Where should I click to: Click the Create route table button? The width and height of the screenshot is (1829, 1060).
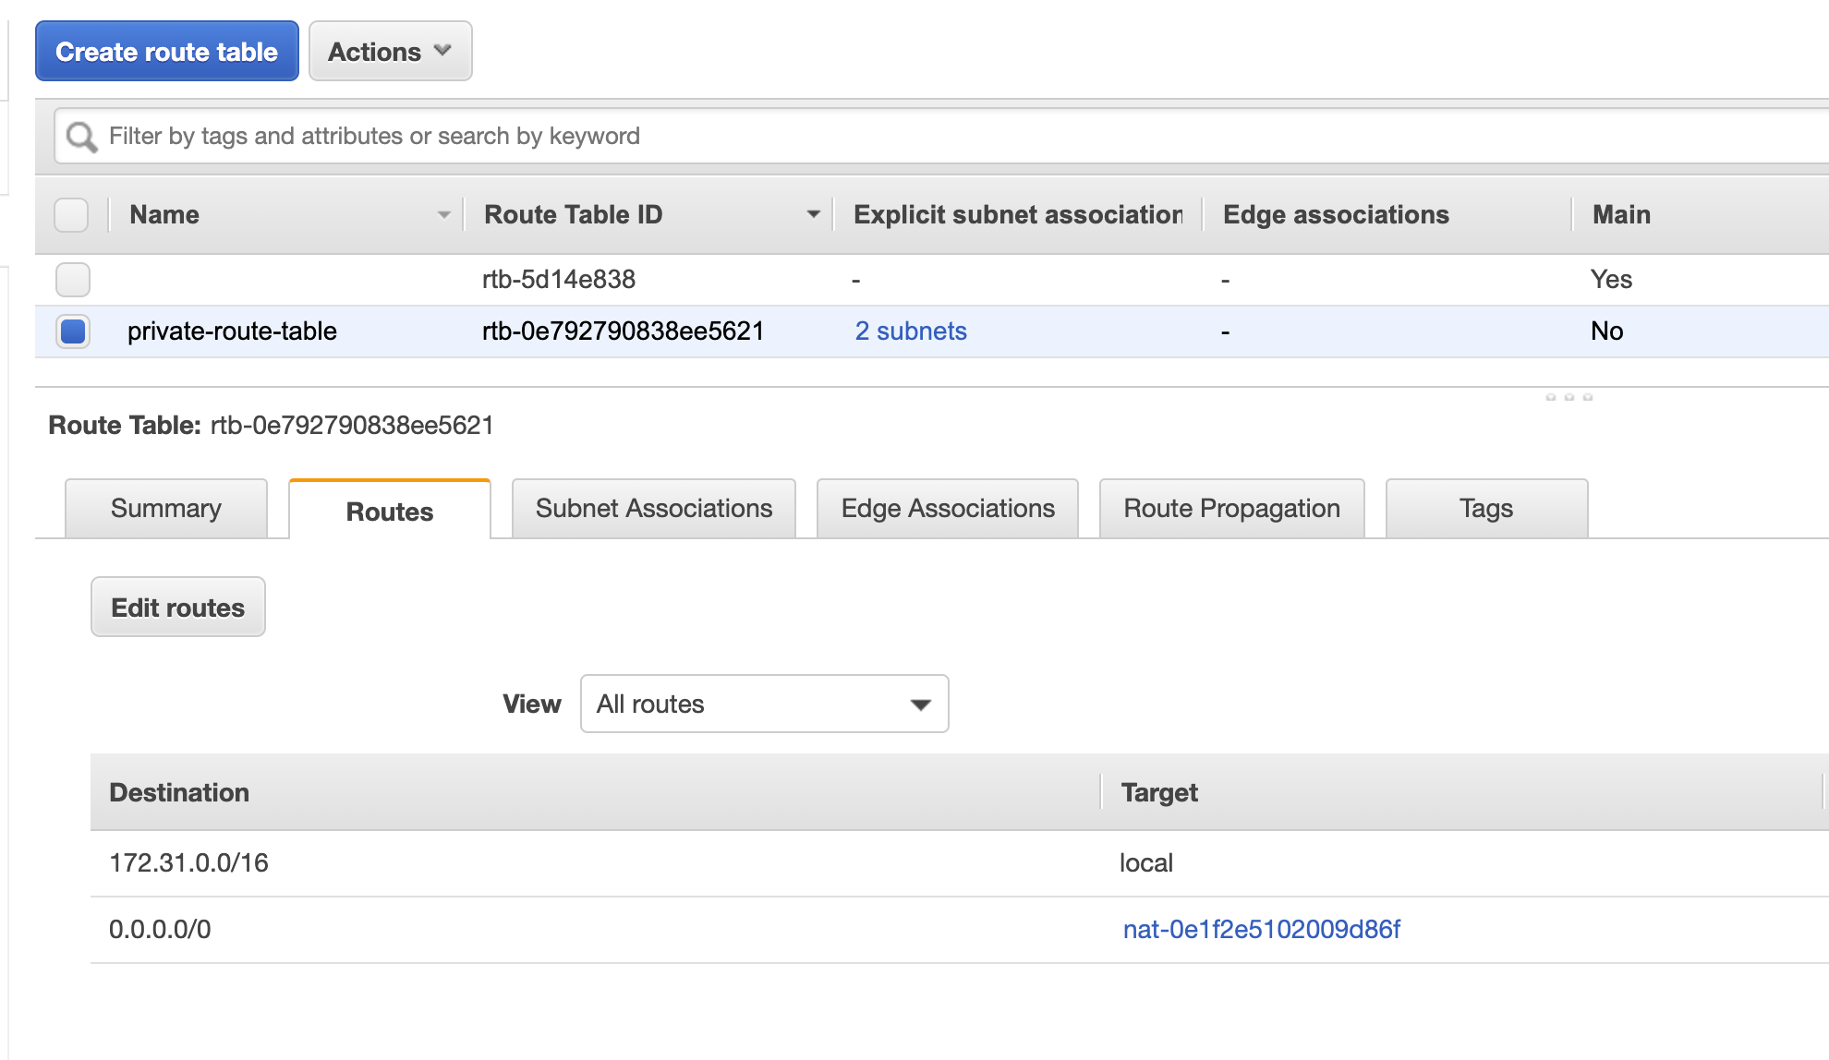[167, 52]
